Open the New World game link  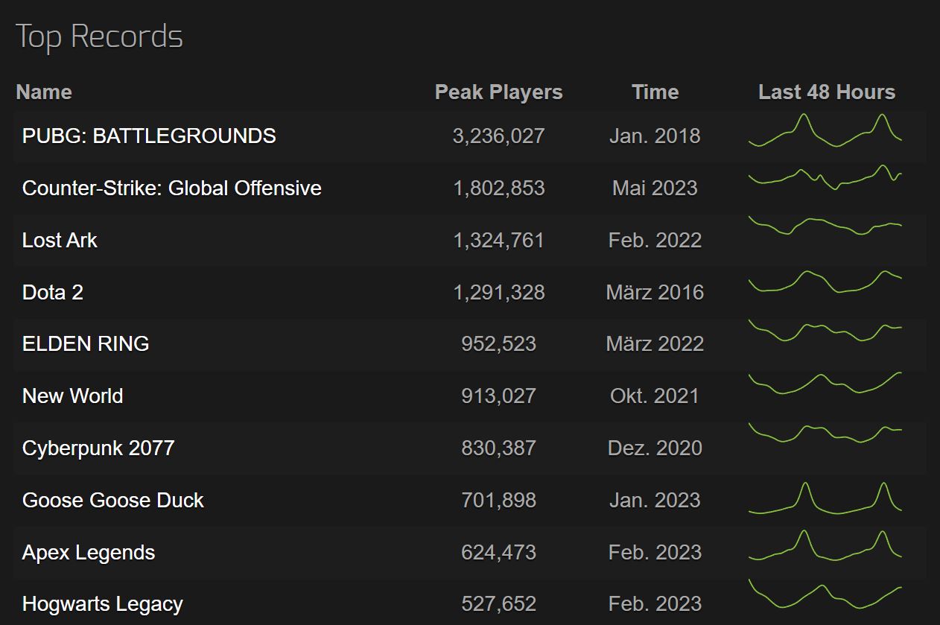click(73, 396)
